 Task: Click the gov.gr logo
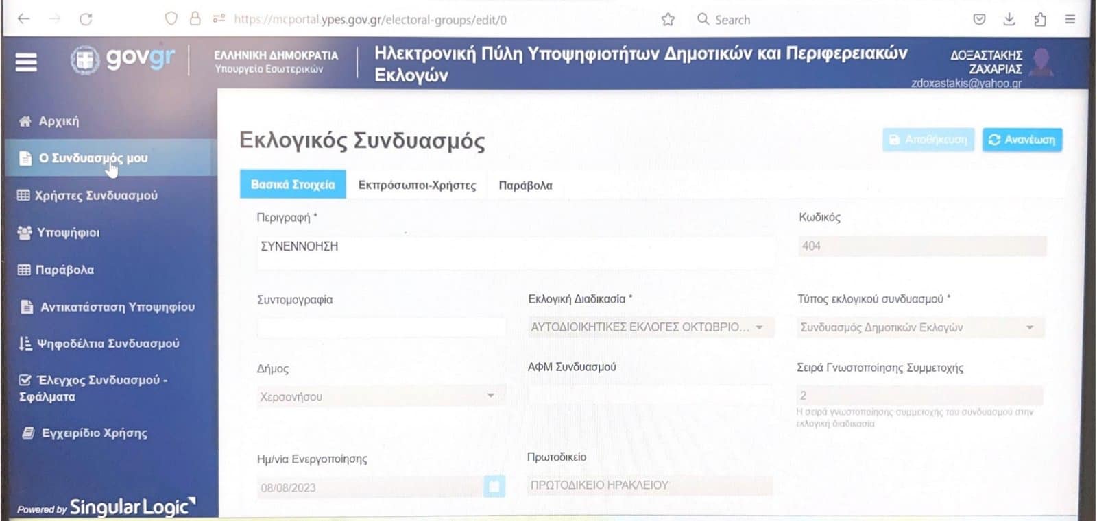[x=122, y=60]
